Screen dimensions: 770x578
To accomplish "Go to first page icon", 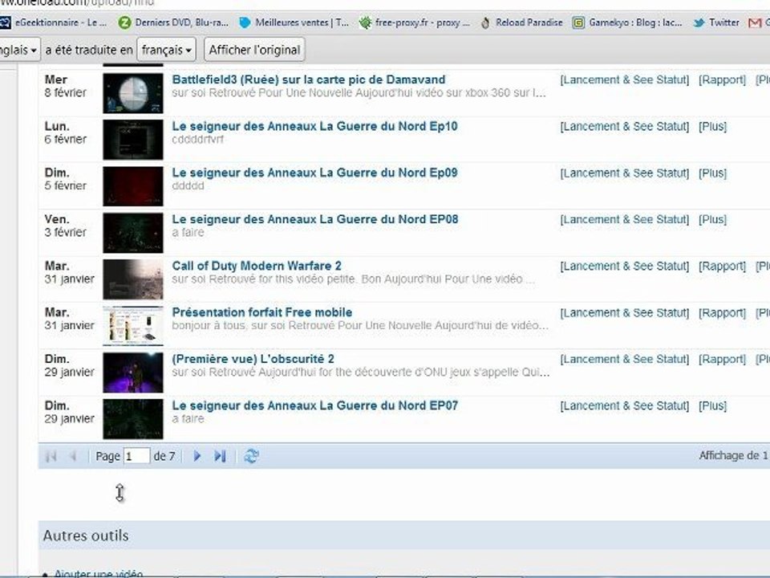I will [x=51, y=456].
